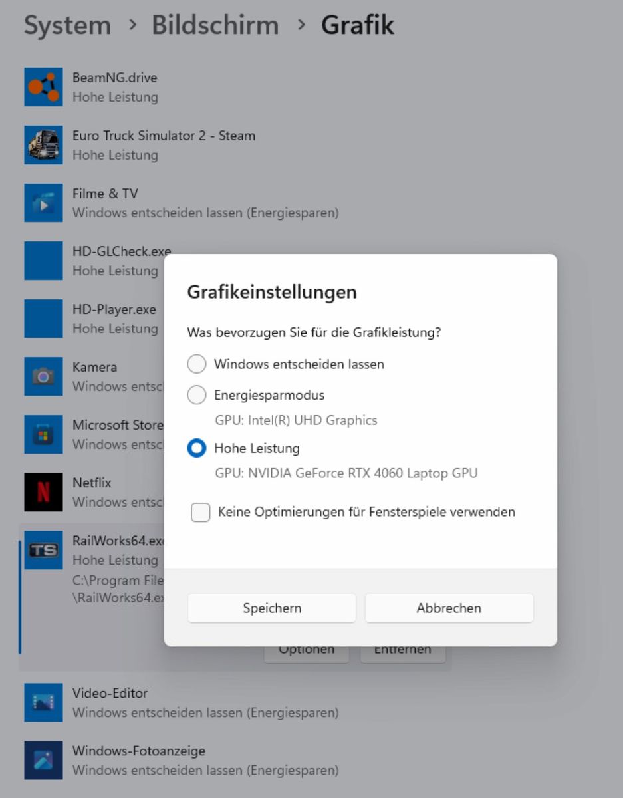Click energy saving status under Windows-Fotoanzeige
Screen dimensions: 623x798
(x=205, y=771)
